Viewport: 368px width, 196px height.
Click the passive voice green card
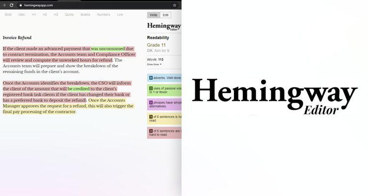coord(164,90)
